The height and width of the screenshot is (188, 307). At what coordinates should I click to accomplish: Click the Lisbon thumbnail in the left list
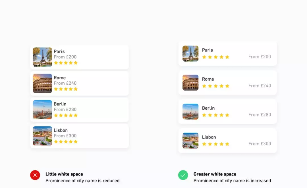point(42,136)
